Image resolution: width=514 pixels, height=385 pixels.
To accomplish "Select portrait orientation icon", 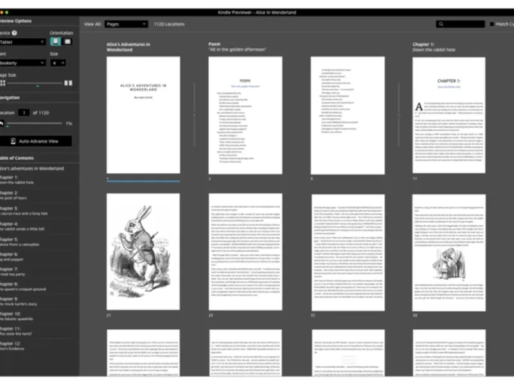I will pyautogui.click(x=55, y=42).
